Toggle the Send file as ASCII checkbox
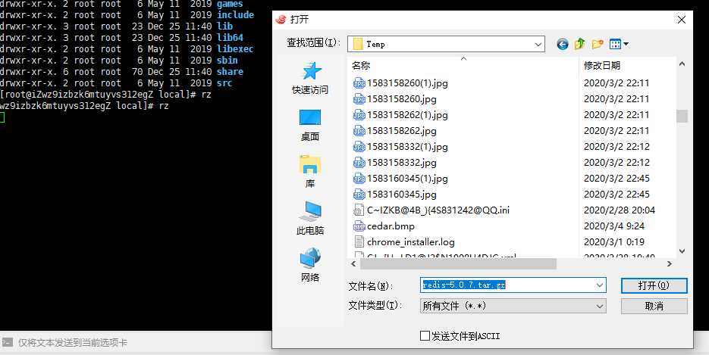The height and width of the screenshot is (355, 709). [x=425, y=335]
